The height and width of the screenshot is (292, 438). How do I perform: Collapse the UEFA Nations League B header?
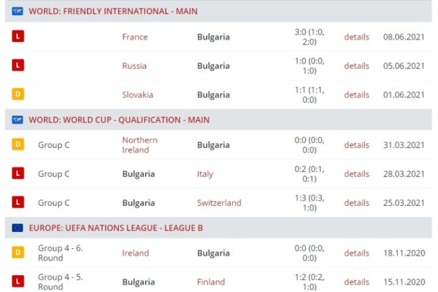116,228
